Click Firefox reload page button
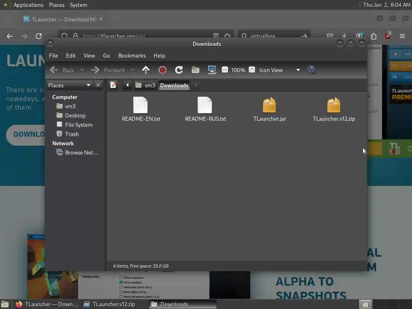Image resolution: width=412 pixels, height=309 pixels. click(x=39, y=36)
